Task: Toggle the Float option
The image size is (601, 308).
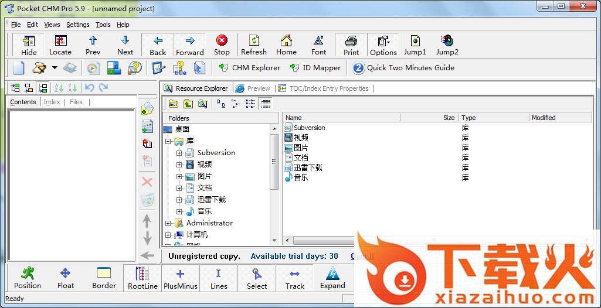Action: (66, 278)
